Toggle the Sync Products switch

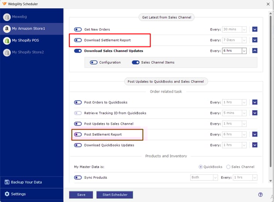point(78,177)
